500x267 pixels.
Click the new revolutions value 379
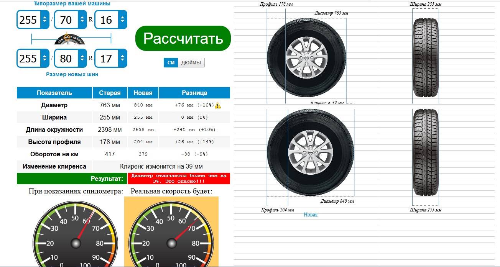(143, 154)
